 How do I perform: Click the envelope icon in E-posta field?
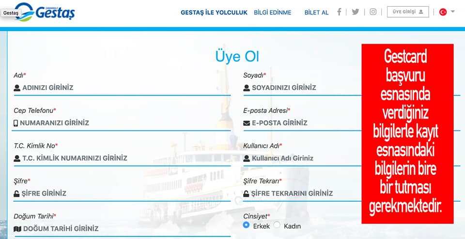coord(247,123)
